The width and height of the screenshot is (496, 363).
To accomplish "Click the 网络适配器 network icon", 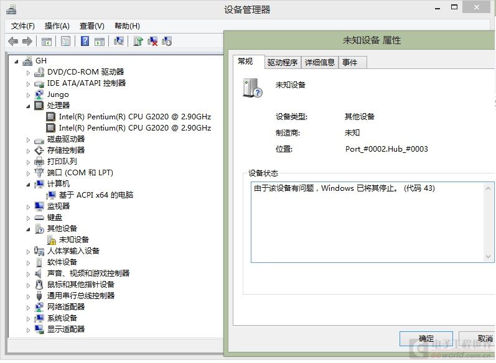I will [39, 307].
